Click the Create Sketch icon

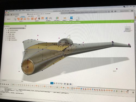coord(15,19)
